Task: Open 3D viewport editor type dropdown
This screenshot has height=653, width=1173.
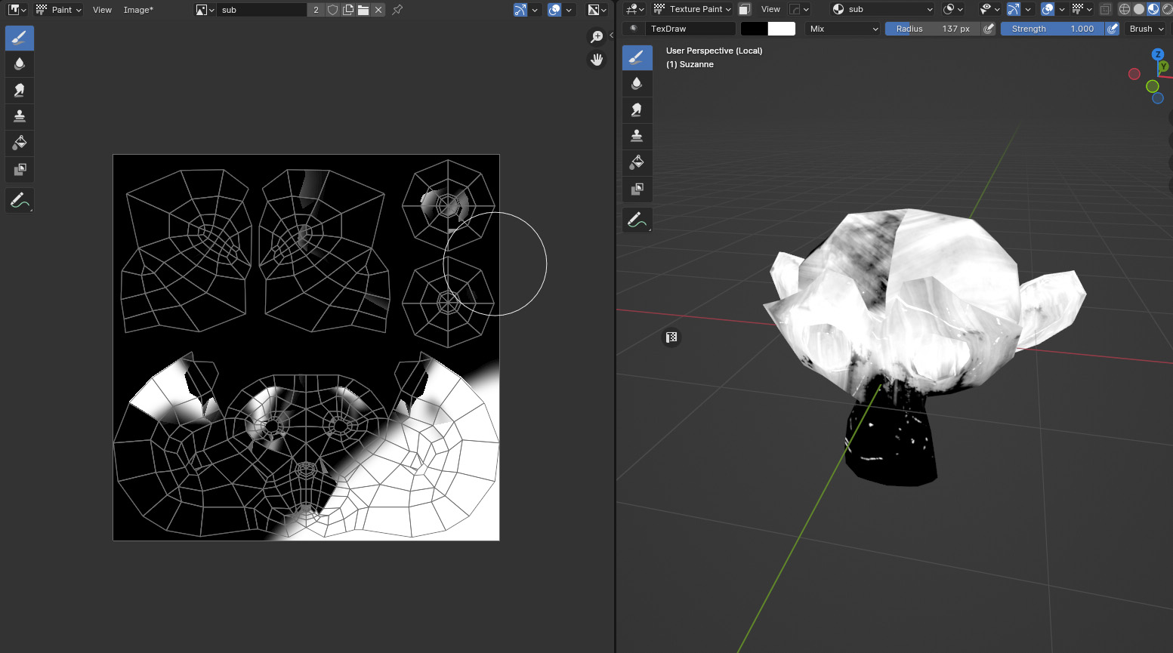Action: 635,9
